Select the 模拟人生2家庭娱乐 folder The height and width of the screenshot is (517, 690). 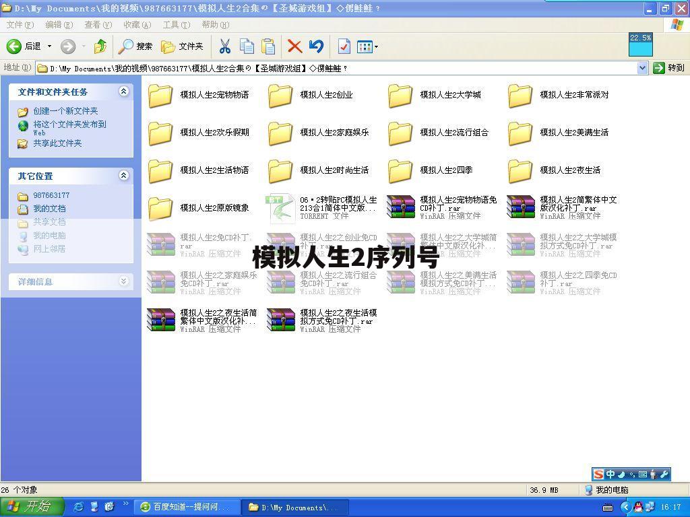point(319,133)
